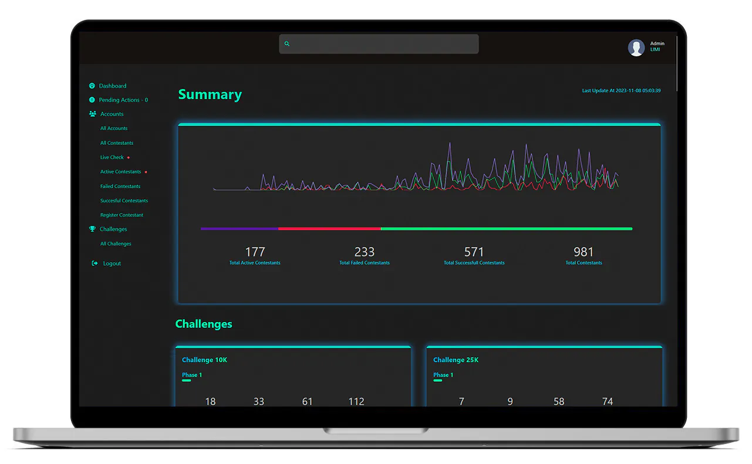The image size is (752, 464).
Task: Click the Pending Actions alert icon
Action: pyautogui.click(x=92, y=100)
